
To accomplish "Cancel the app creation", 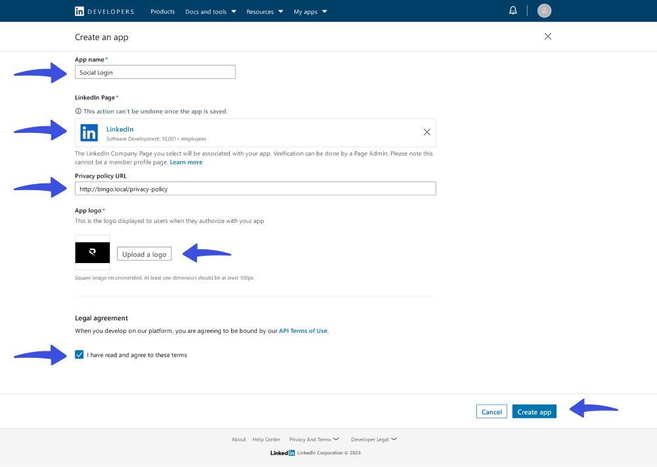I will click(491, 412).
